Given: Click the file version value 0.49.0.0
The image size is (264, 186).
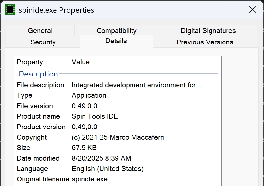Looking at the screenshot, I should (x=84, y=106).
